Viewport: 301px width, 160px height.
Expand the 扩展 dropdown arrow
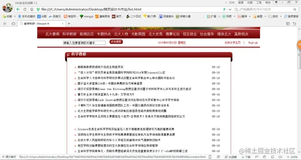(x=219, y=17)
